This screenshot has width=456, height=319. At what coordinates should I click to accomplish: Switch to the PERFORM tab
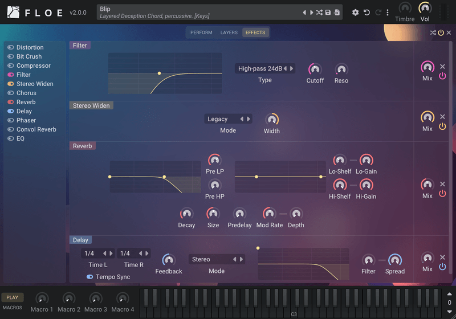[x=201, y=32]
